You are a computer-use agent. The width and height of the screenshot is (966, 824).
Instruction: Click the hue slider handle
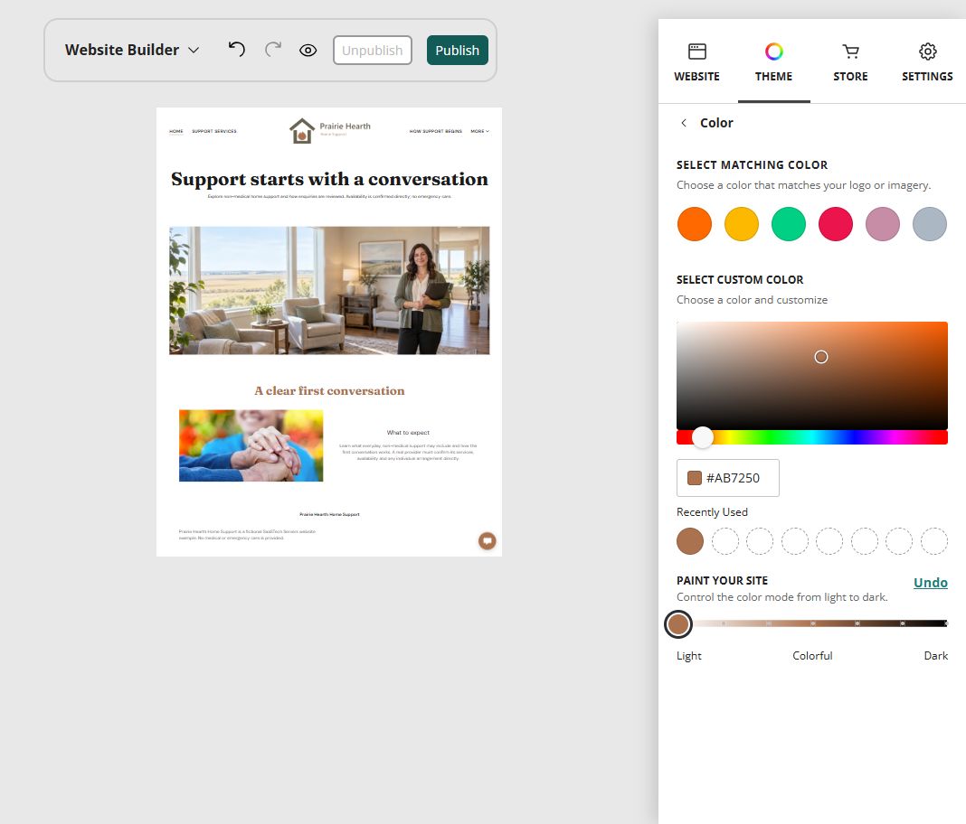click(x=702, y=437)
